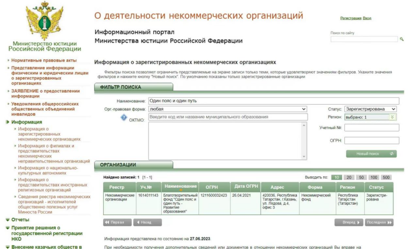Open the Регистрация link
This screenshot has width=414, height=249.
351,18
